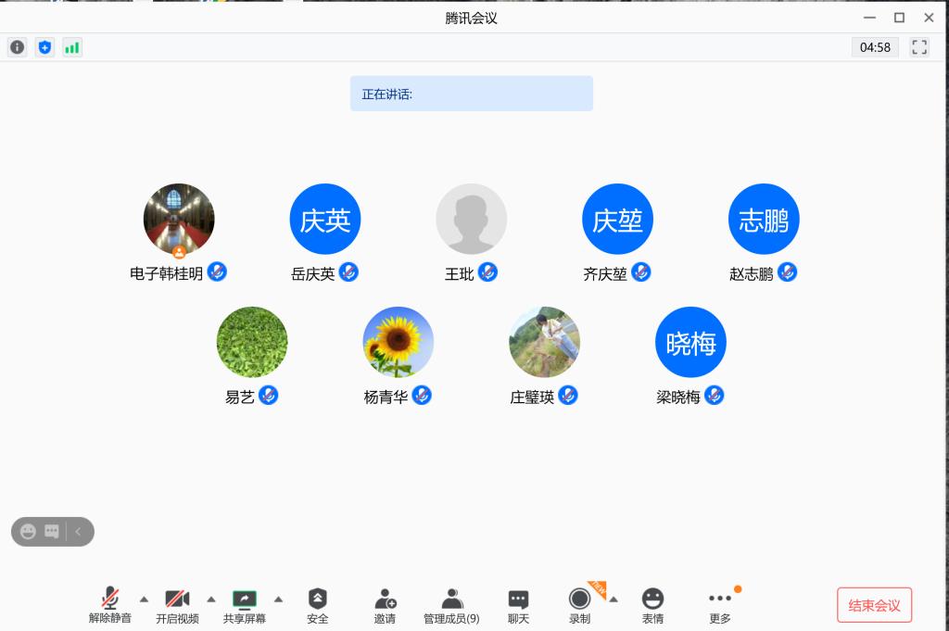Click the 邀请 invite icon
The height and width of the screenshot is (631, 949).
pyautogui.click(x=385, y=606)
